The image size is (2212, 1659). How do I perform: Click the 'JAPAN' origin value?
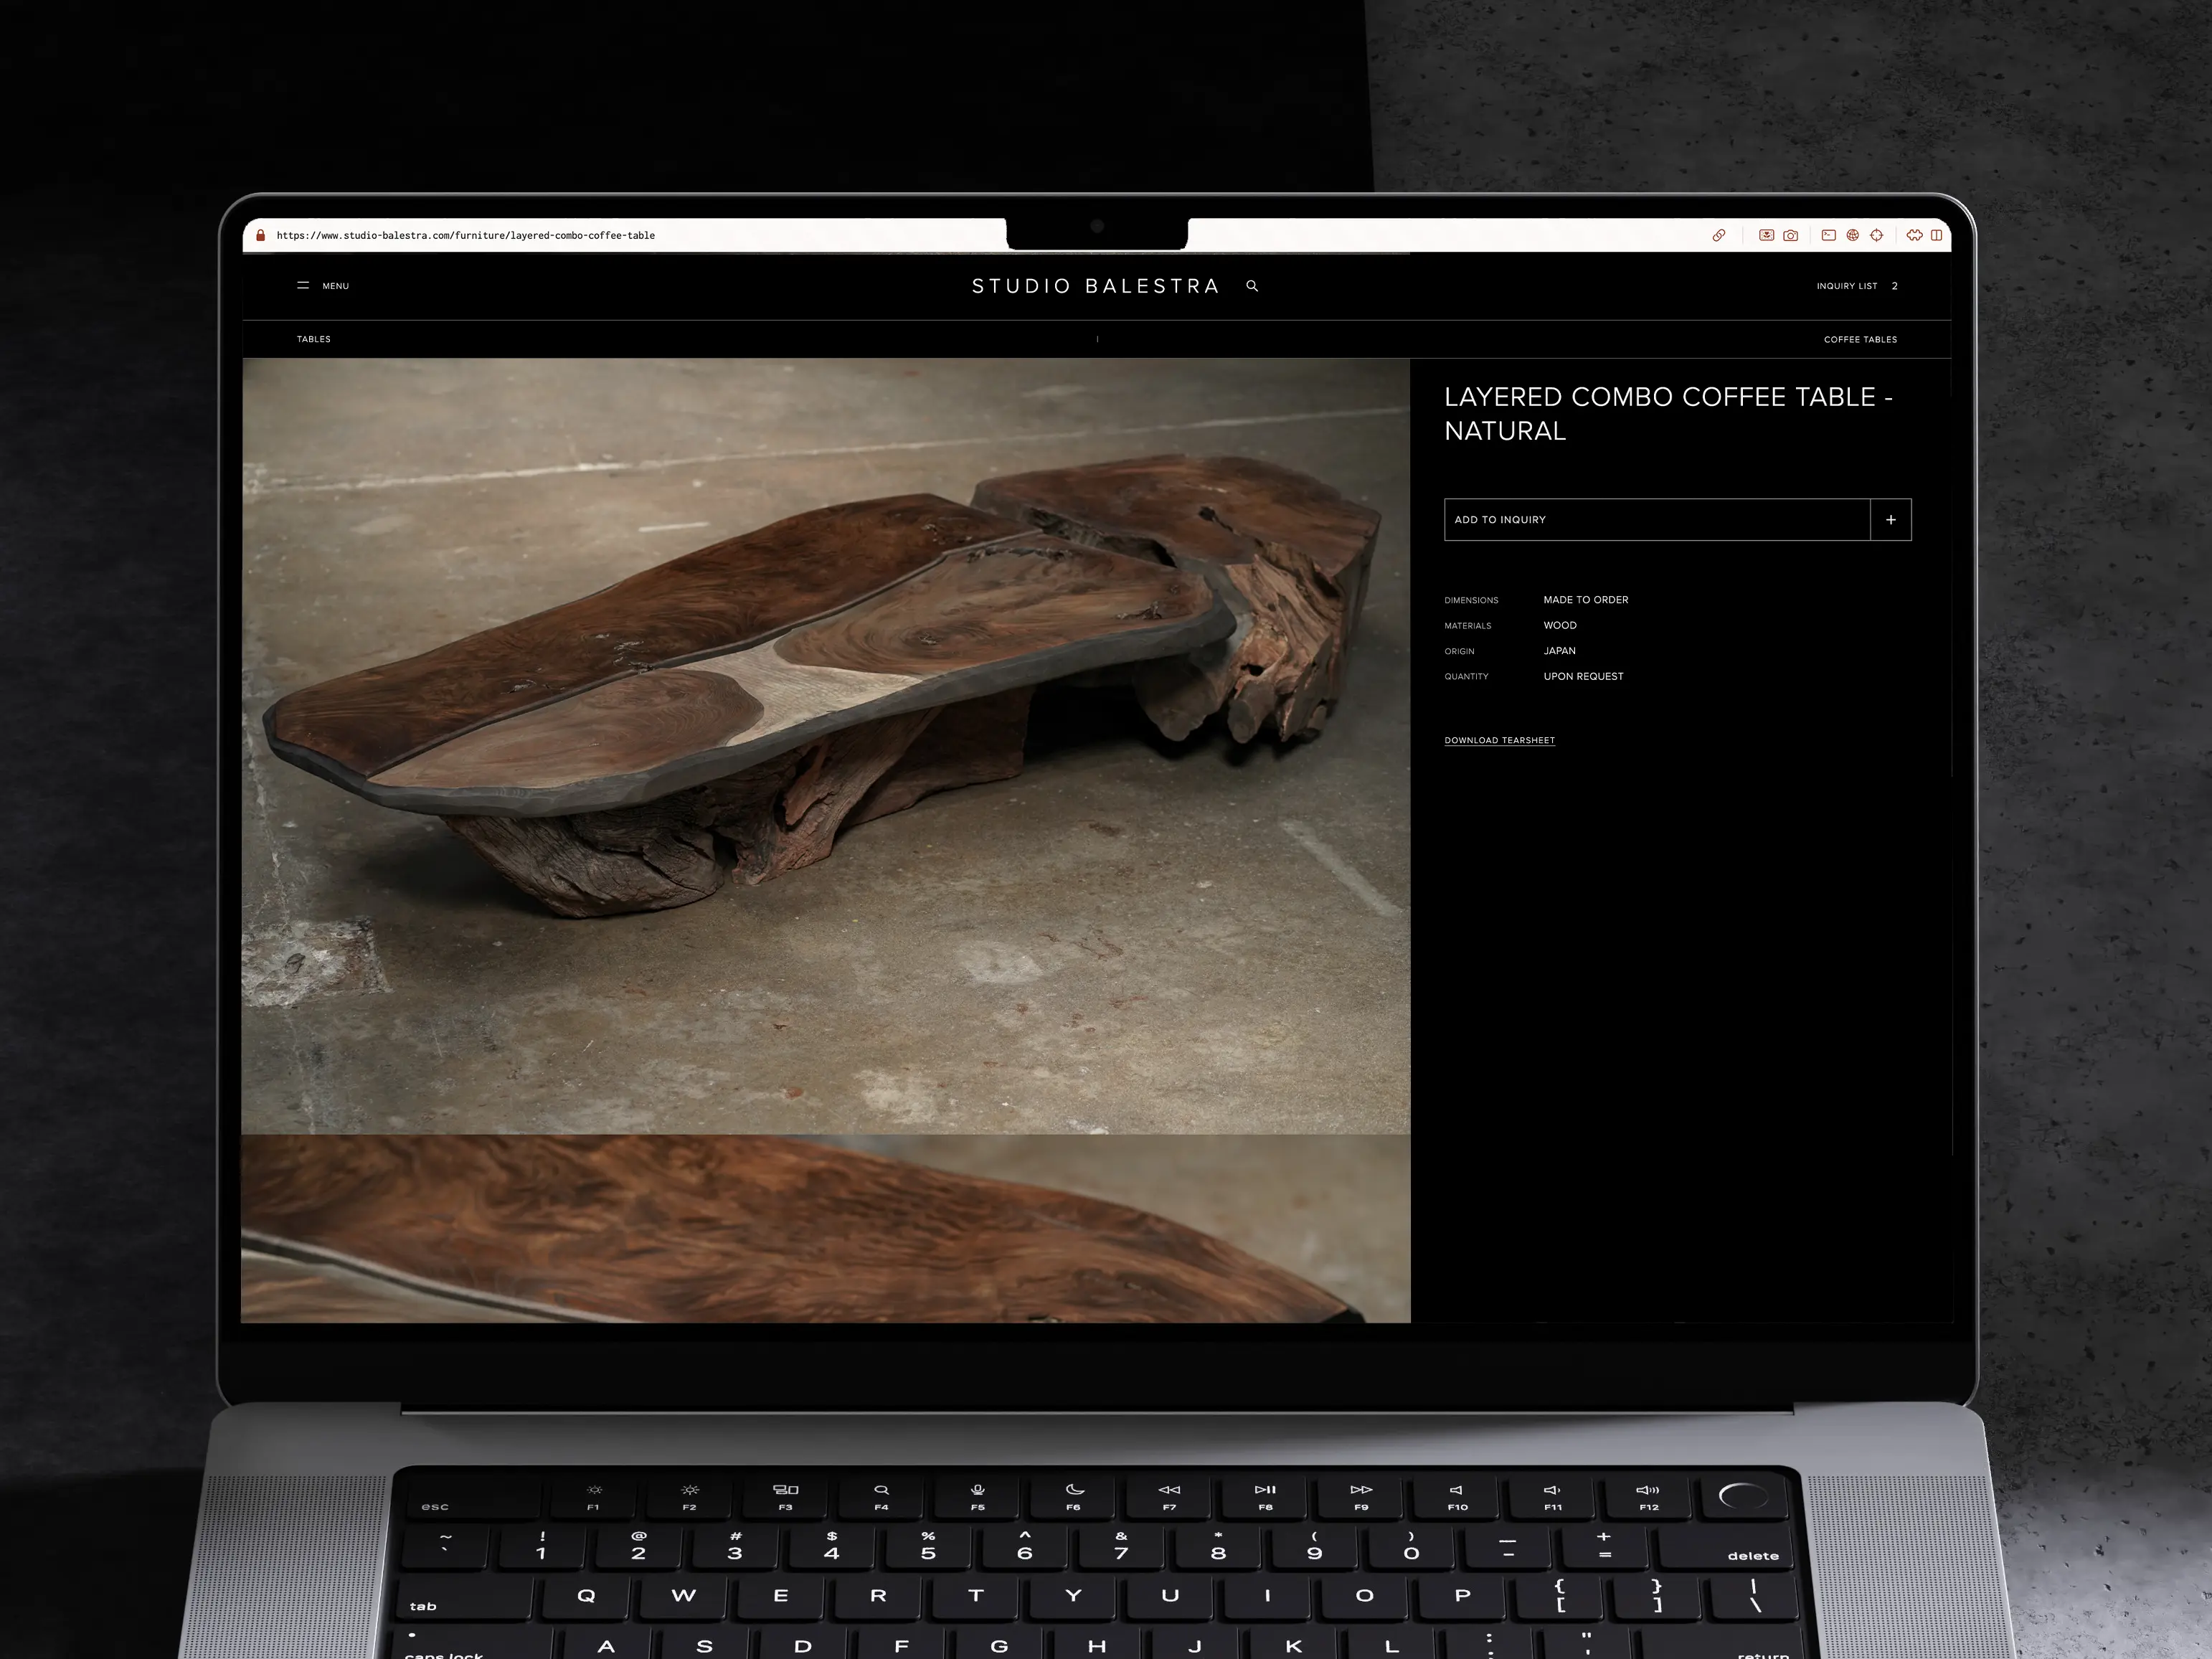(1560, 651)
